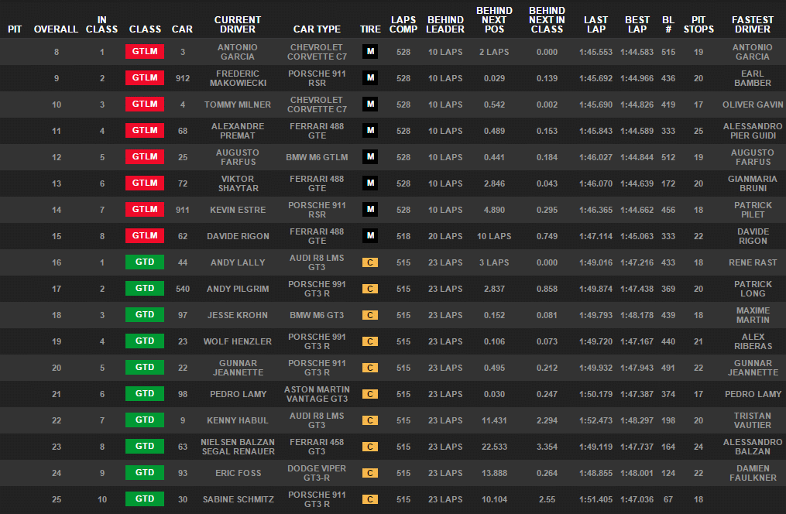786x514 pixels.
Task: Sort by the BEST LAP column header
Action: click(637, 25)
